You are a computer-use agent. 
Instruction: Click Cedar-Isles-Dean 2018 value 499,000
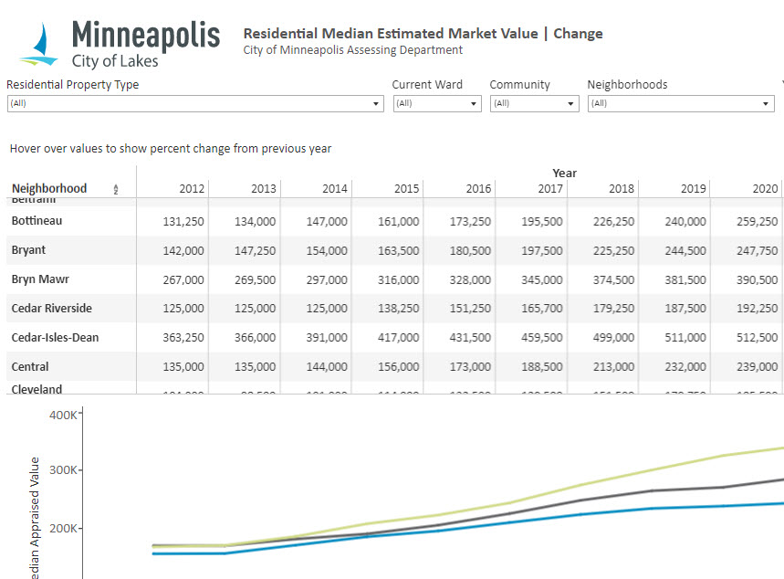coord(613,338)
